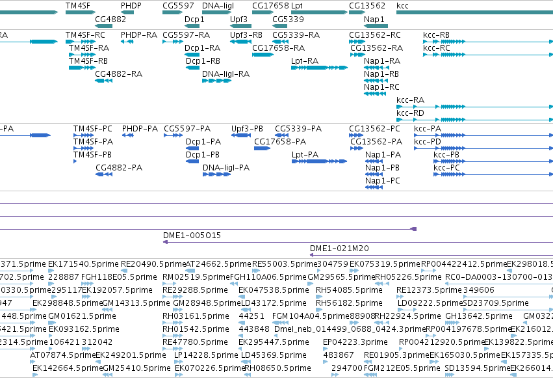553x378 pixels.
Task: Select the CG5597 gene label
Action: tap(178, 6)
